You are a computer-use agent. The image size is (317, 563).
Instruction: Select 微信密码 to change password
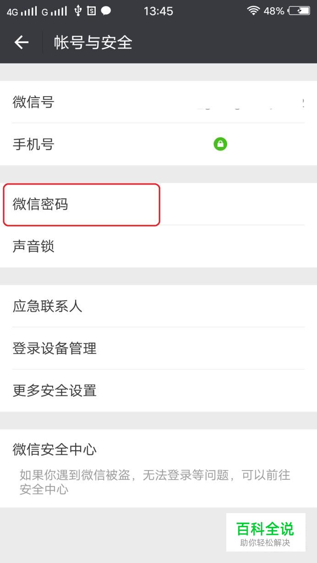(158, 204)
